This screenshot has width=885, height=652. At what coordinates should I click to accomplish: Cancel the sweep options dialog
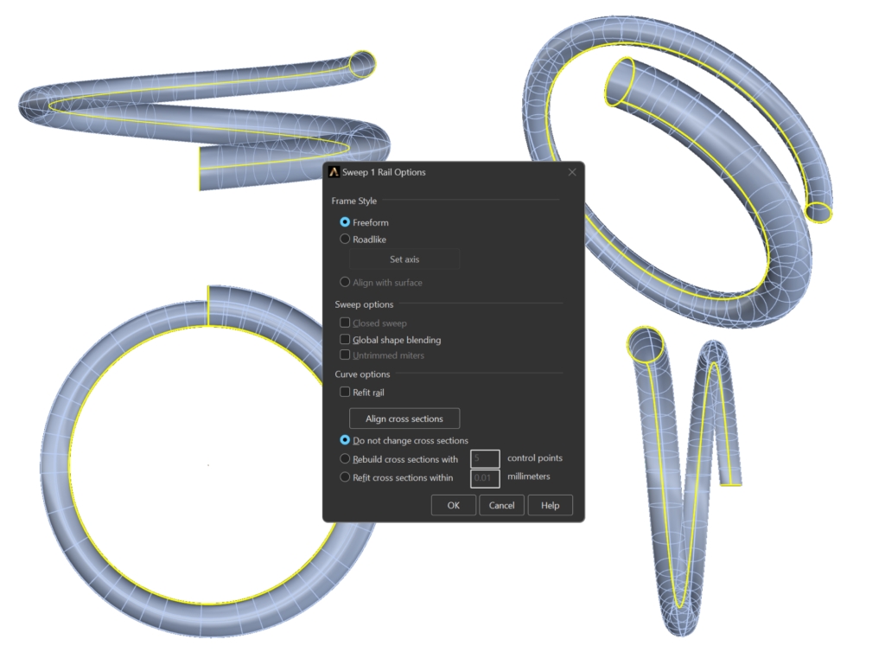click(501, 505)
